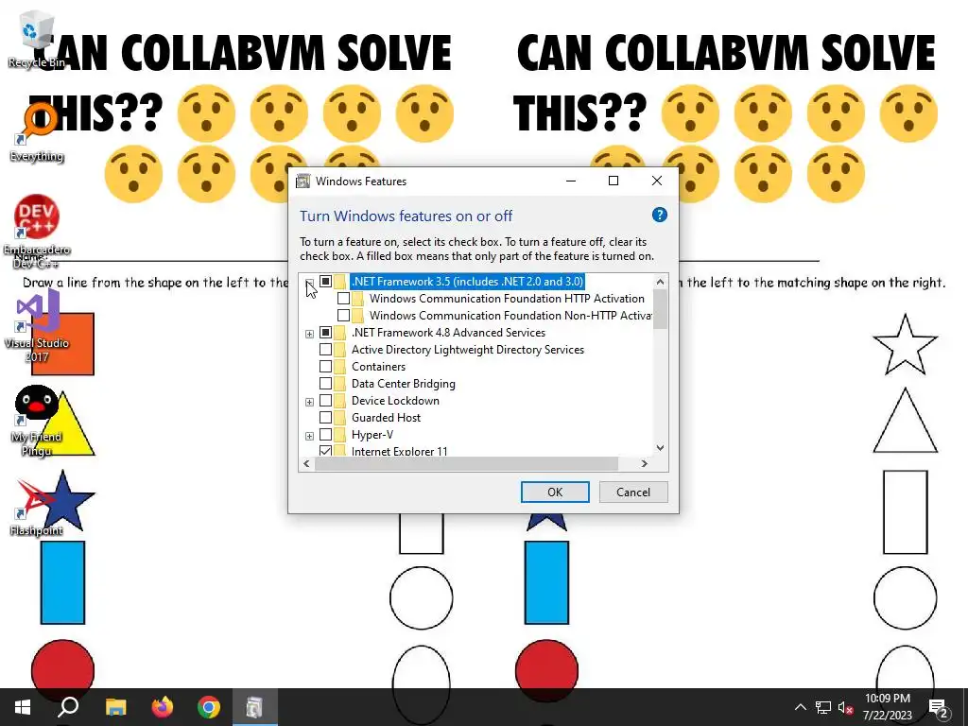Minimize the Windows Features window

[x=570, y=181]
